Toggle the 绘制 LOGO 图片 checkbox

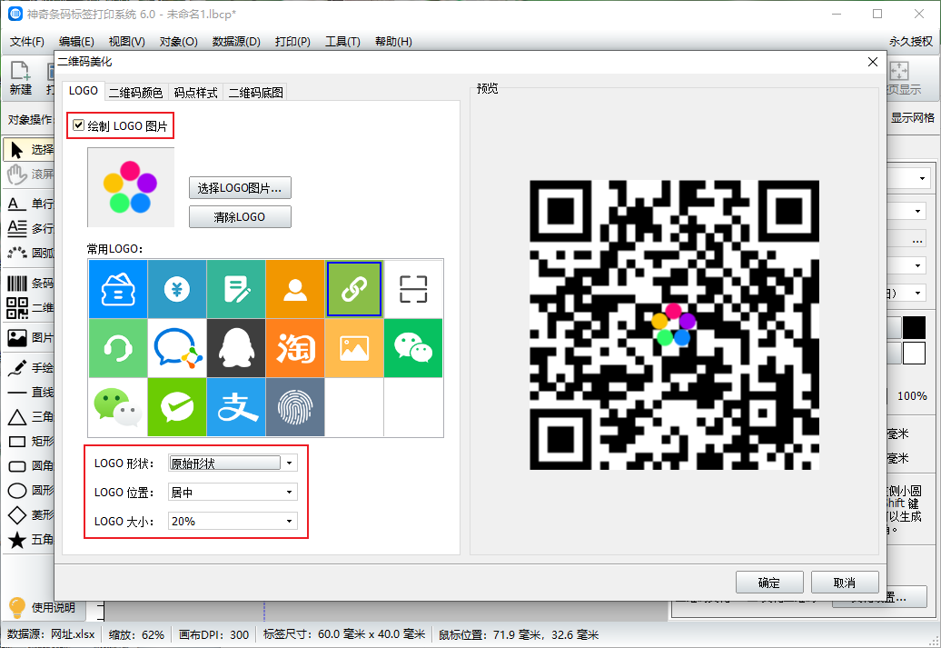pyautogui.click(x=79, y=125)
